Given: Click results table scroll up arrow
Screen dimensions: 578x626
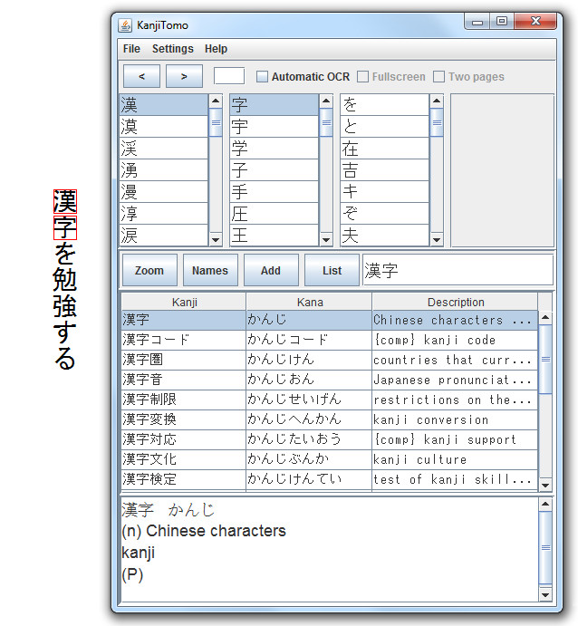Looking at the screenshot, I should pos(545,318).
